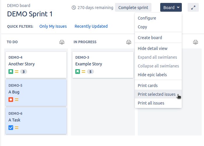
Task: Click the print icon in TO DO column
Action: coord(62,42)
